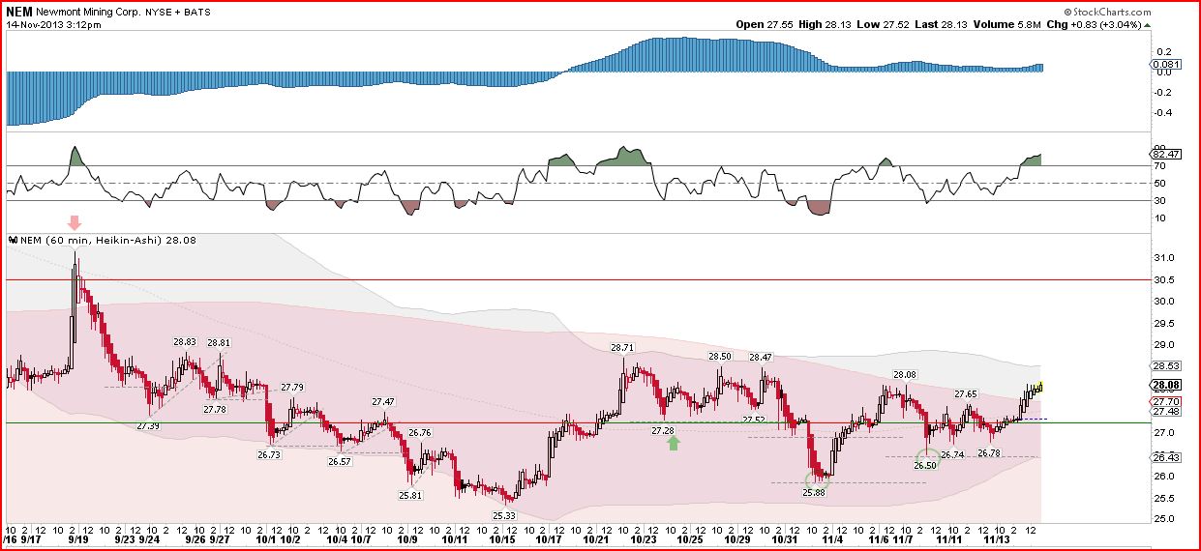The width and height of the screenshot is (1201, 551).
Task: Click the 26.57 low label
Action: (340, 462)
